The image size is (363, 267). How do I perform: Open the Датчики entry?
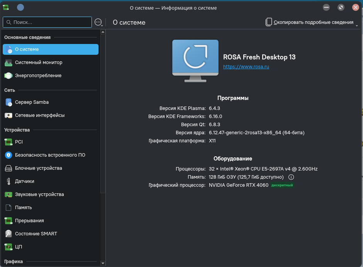51,181
